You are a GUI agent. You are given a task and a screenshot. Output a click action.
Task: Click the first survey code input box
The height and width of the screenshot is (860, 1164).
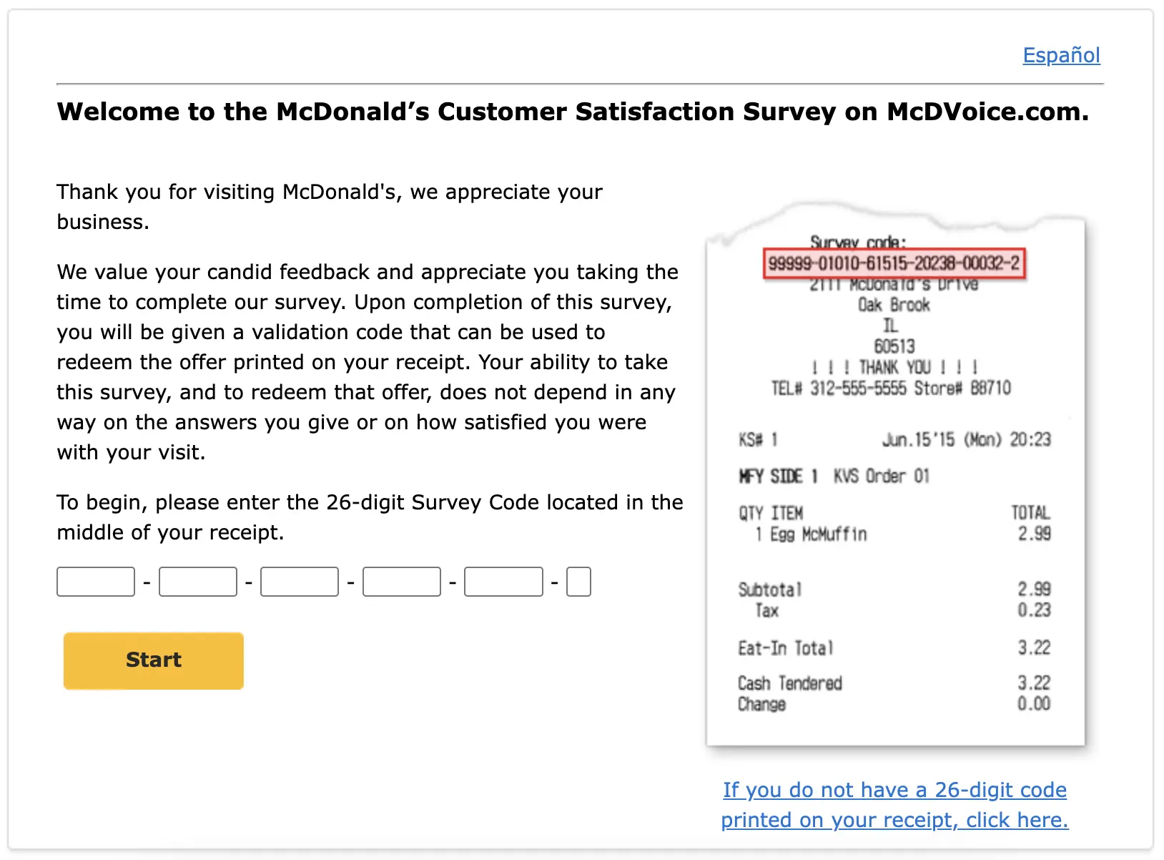pos(95,581)
